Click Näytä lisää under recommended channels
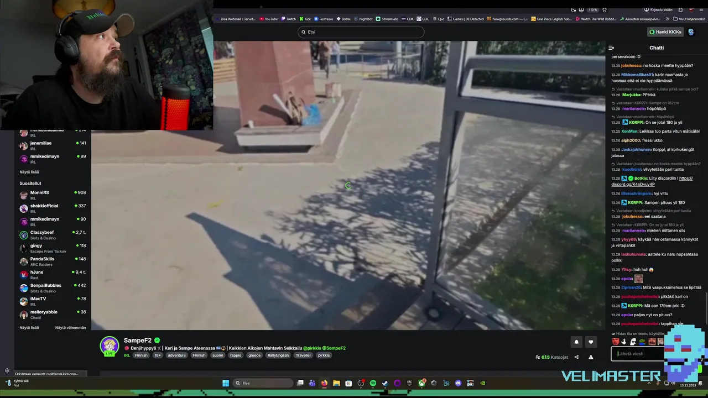 (x=29, y=327)
